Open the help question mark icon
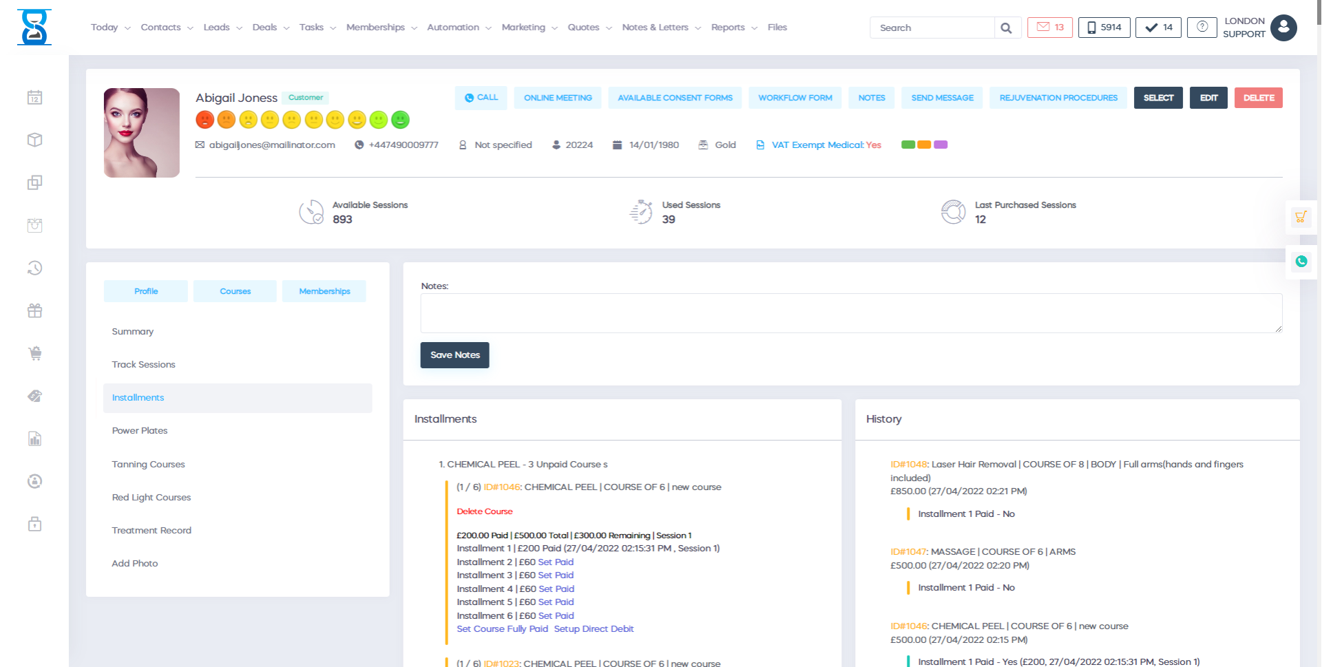 click(1202, 28)
